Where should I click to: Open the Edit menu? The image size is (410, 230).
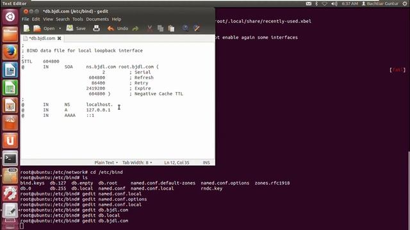pos(36,19)
